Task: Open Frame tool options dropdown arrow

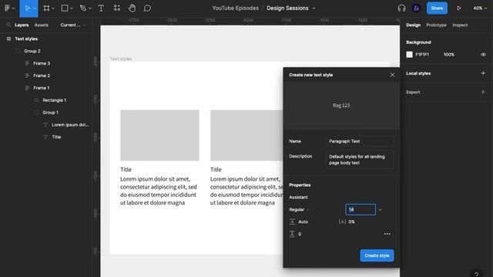Action: pyautogui.click(x=53, y=8)
